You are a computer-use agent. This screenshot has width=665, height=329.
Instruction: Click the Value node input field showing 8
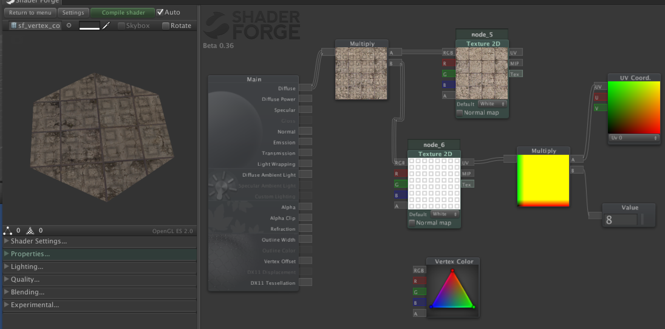621,220
